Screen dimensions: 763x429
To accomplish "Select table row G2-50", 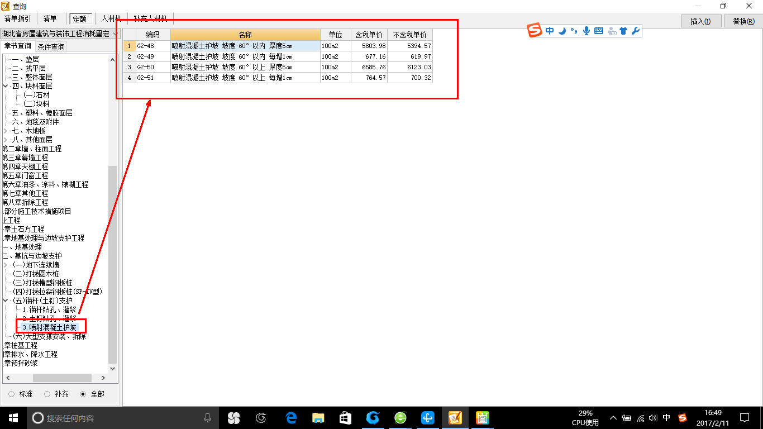I will [x=278, y=67].
